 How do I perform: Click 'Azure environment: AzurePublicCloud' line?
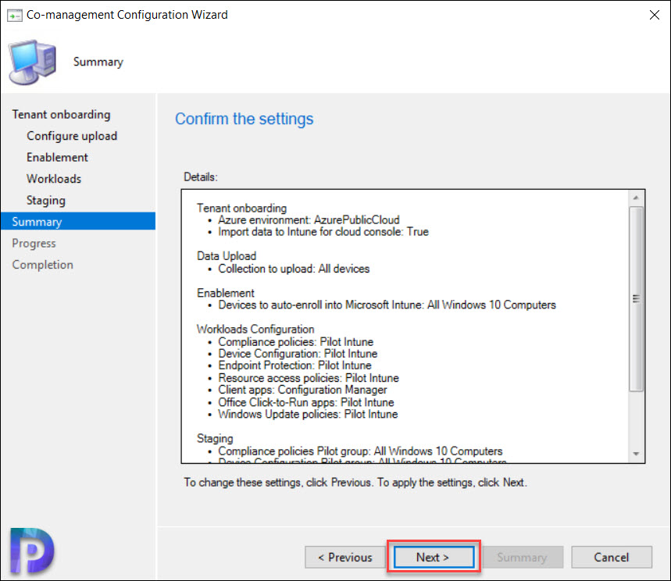pyautogui.click(x=309, y=220)
